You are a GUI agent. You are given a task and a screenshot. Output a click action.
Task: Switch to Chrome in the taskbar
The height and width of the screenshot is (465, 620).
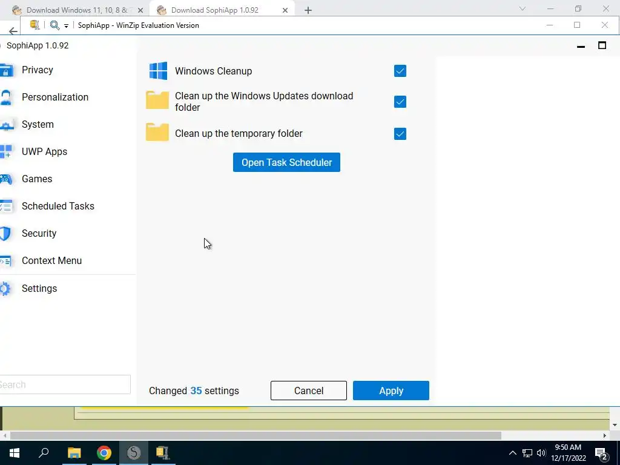pos(104,453)
